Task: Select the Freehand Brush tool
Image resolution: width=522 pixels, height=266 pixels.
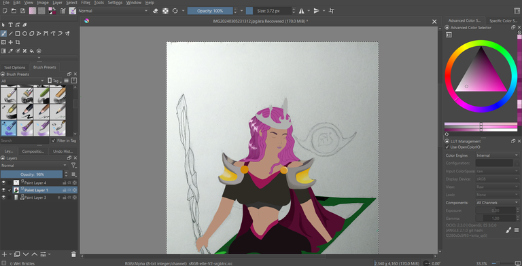Action: (x=3, y=33)
